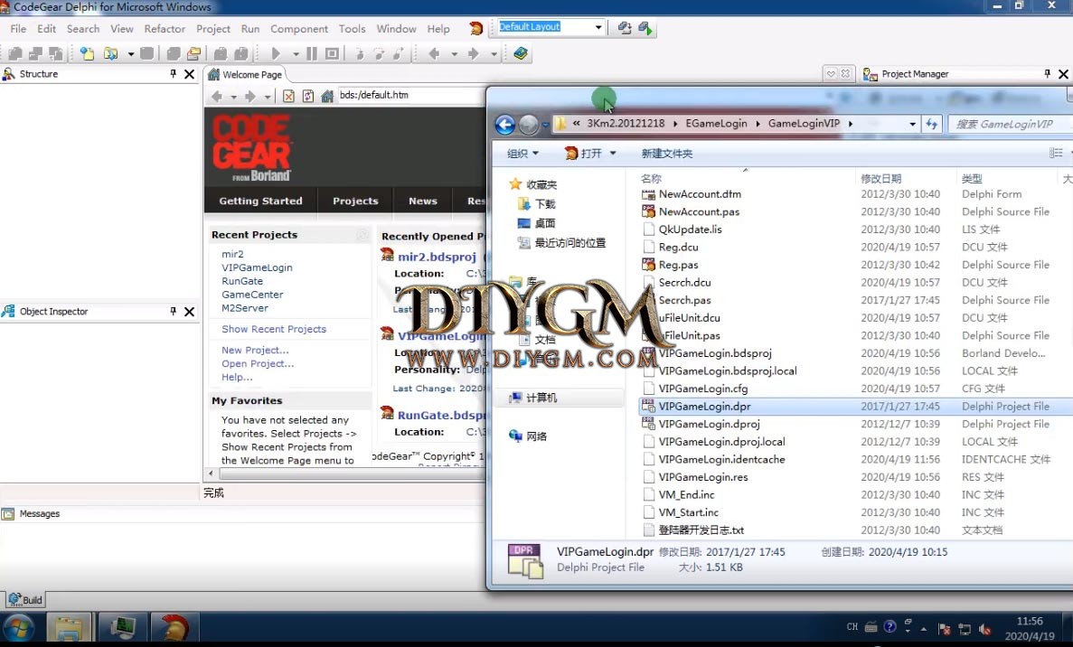Open the dropdown arrow next to Open icon
The width and height of the screenshot is (1073, 647).
click(130, 53)
